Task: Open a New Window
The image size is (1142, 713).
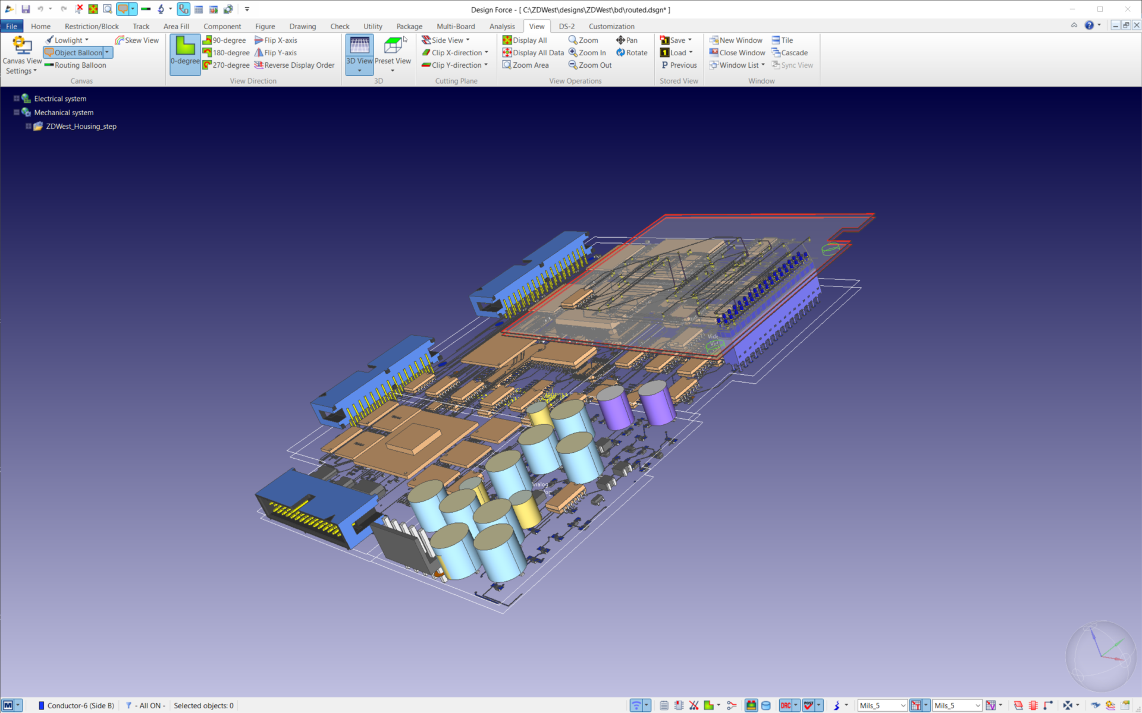Action: 736,40
